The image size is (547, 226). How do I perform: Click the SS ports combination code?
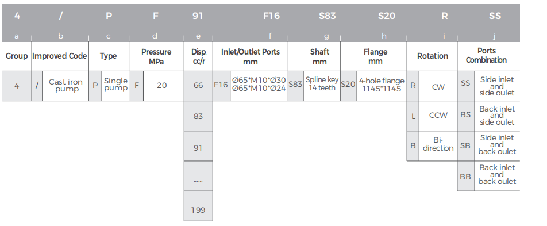click(465, 83)
